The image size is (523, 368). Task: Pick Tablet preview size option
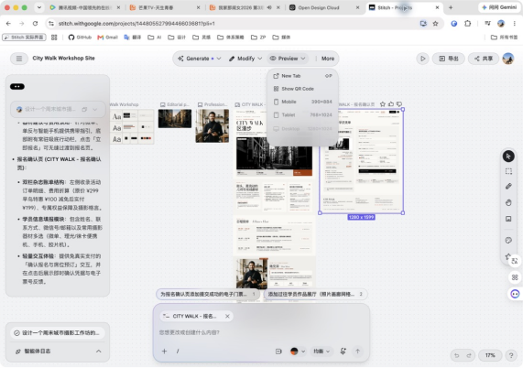pos(302,115)
